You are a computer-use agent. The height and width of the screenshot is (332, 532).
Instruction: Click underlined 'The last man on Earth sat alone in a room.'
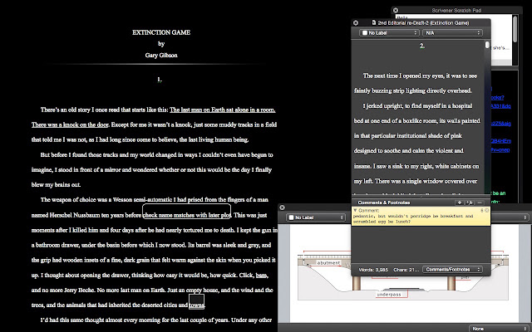223,110
